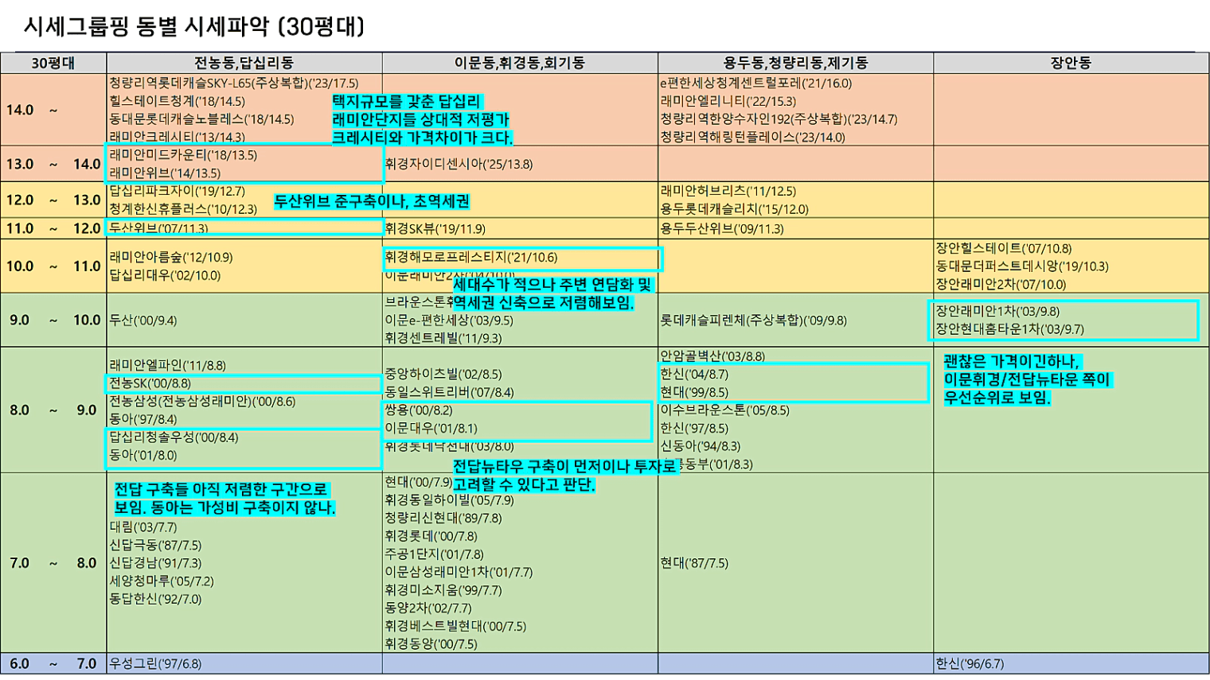Click entry '롯데캐슬피렌체(주상복합)('09/9.8)'
1210x680 pixels.
(753, 320)
